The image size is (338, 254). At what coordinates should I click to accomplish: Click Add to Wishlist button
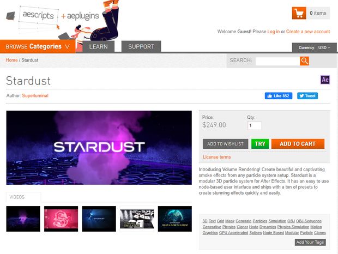pyautogui.click(x=225, y=144)
